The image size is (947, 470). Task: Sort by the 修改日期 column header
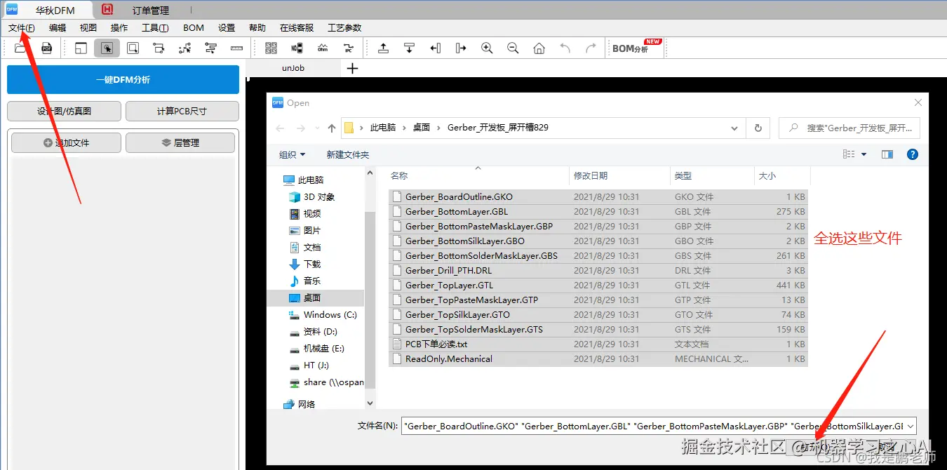coord(591,176)
